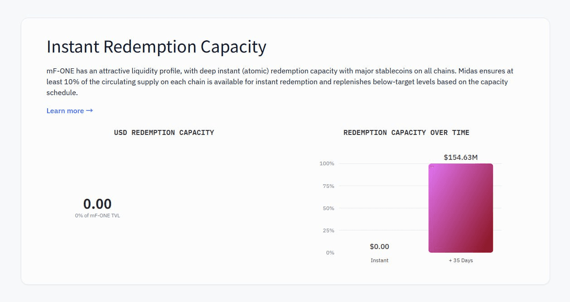Screen dimensions: 570x302
Task: Open the Learn more link
Action: pyautogui.click(x=65, y=111)
